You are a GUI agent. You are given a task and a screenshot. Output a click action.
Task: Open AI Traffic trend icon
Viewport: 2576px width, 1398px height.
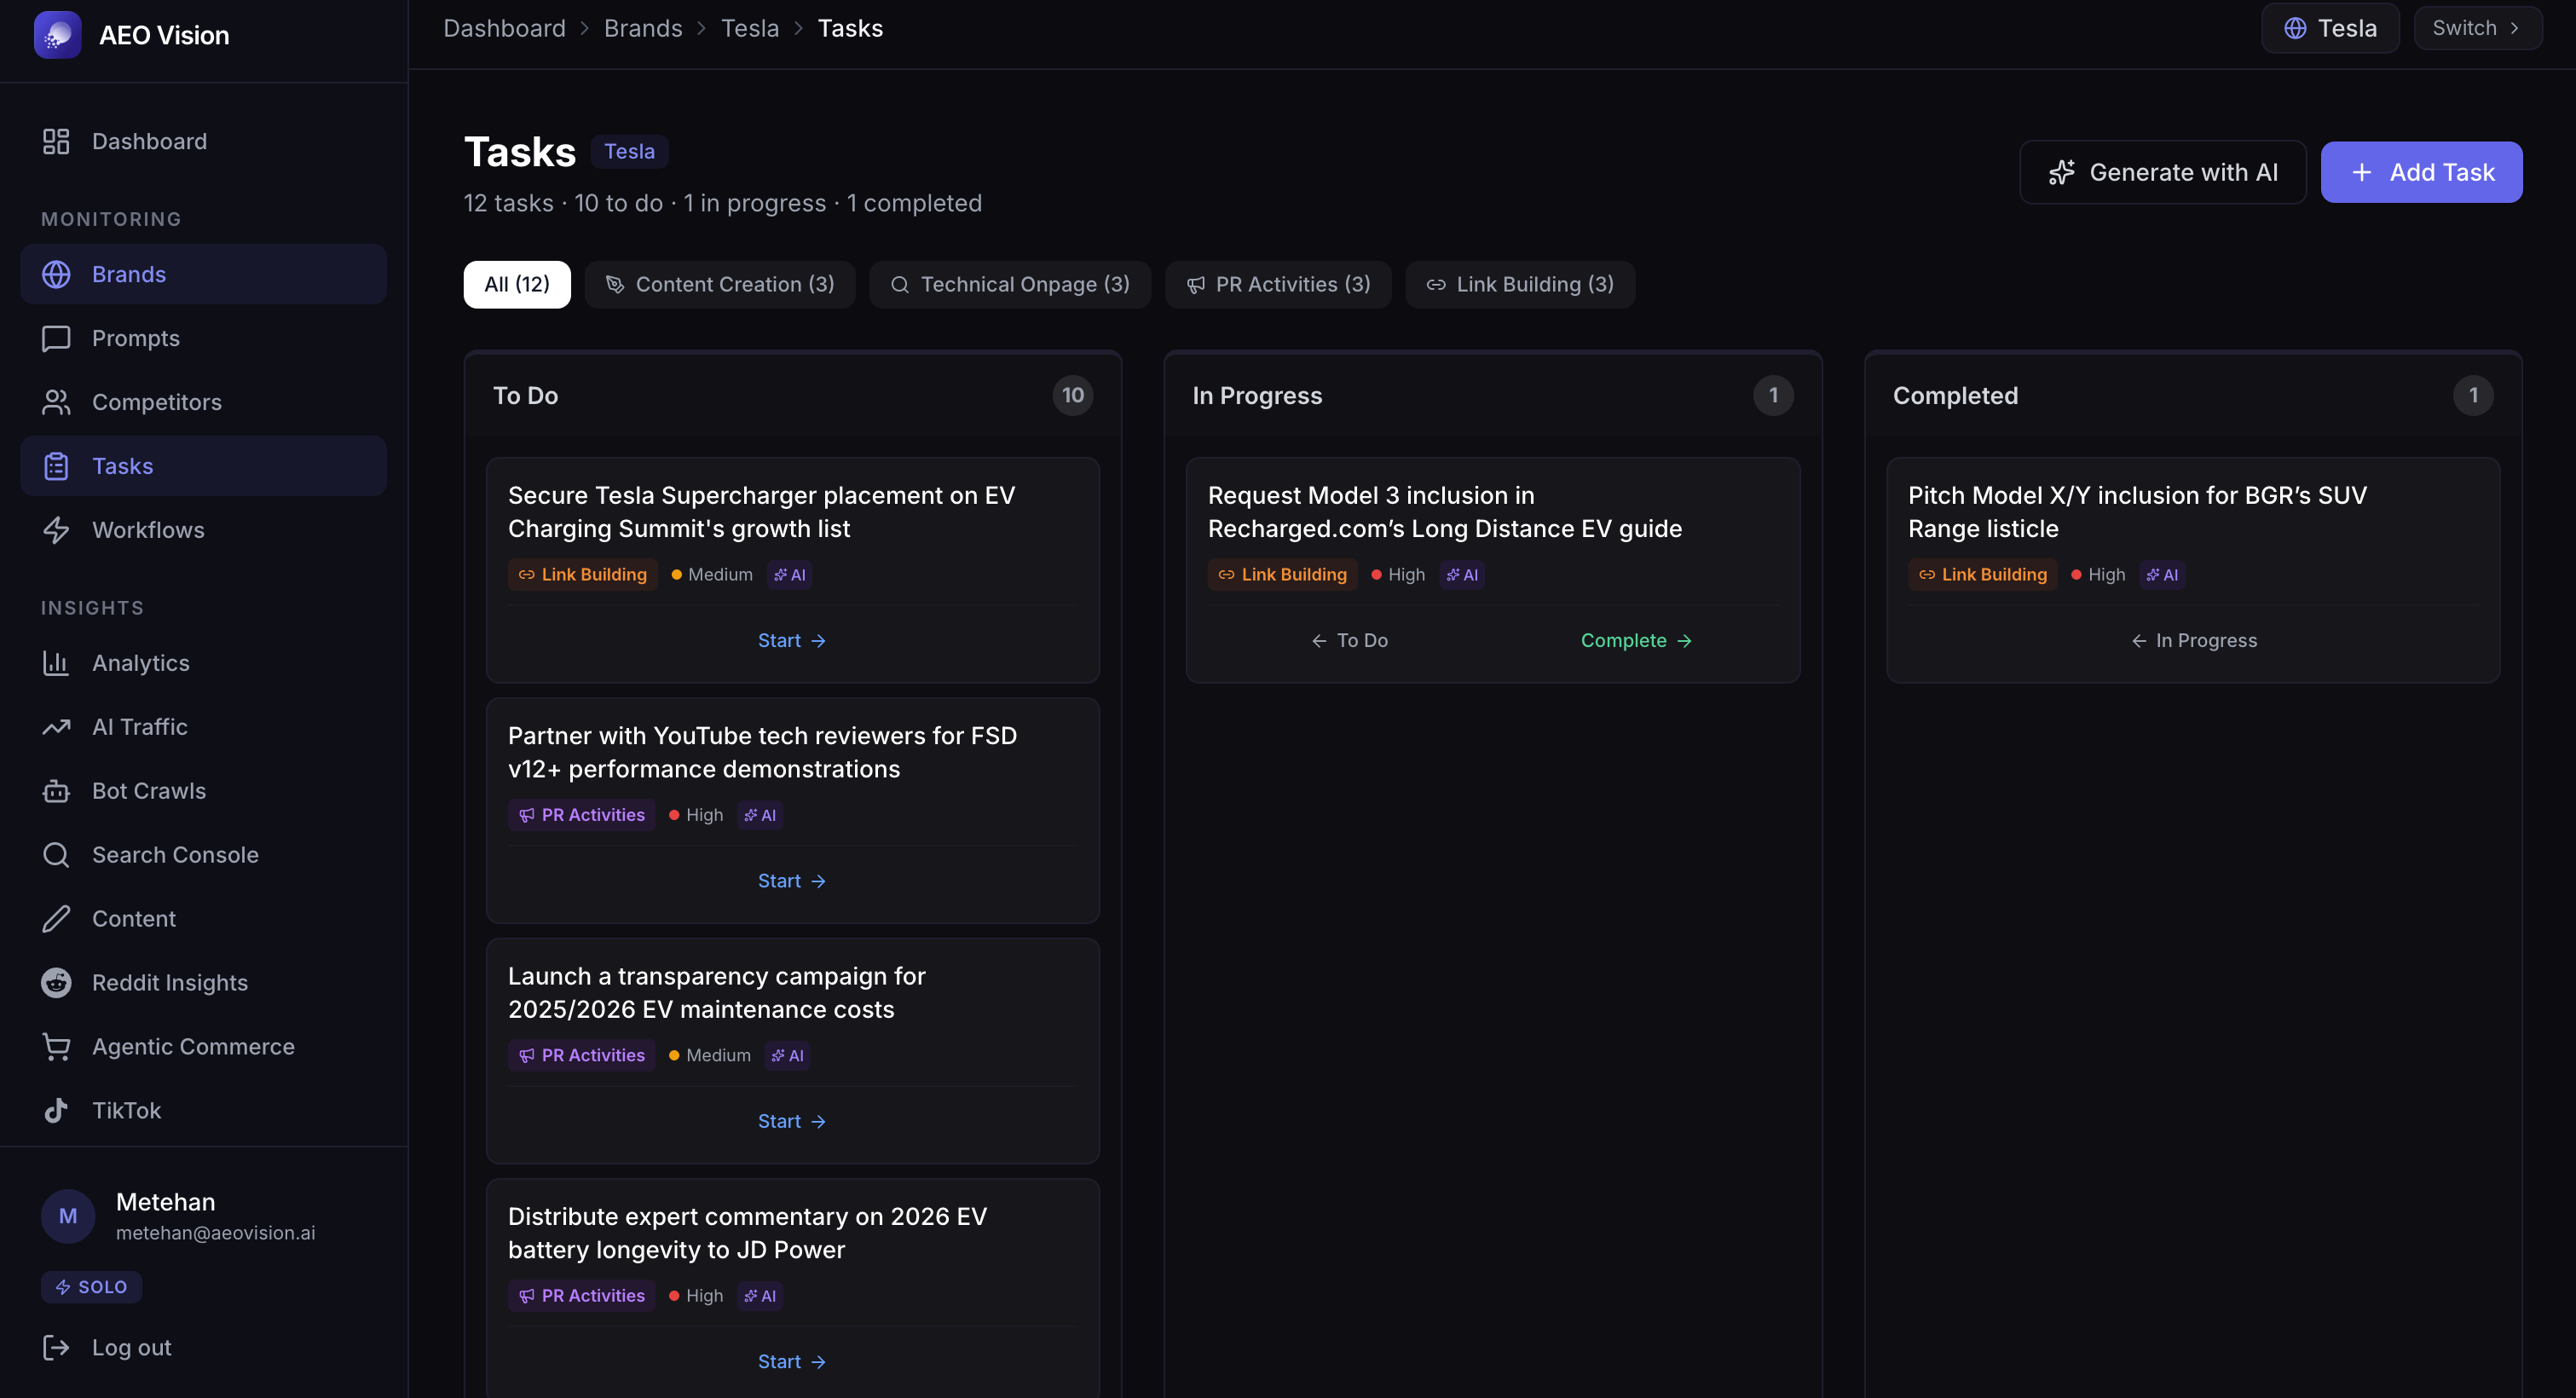[56, 727]
